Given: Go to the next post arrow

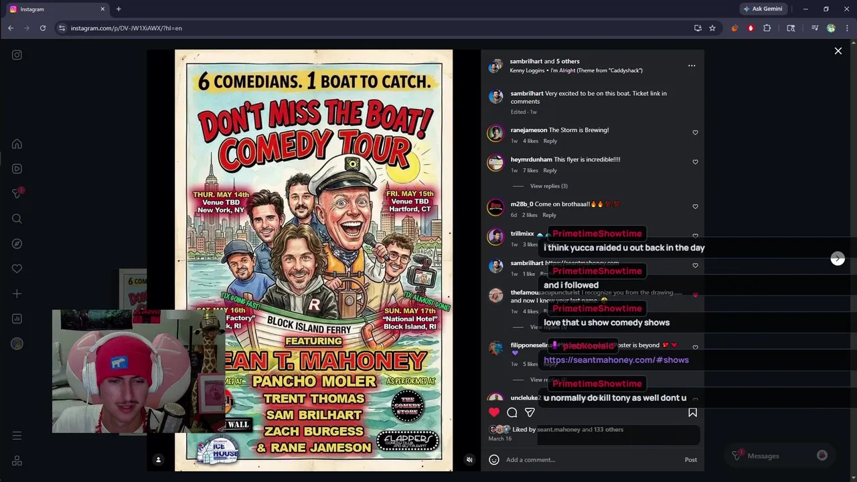Looking at the screenshot, I should point(838,259).
